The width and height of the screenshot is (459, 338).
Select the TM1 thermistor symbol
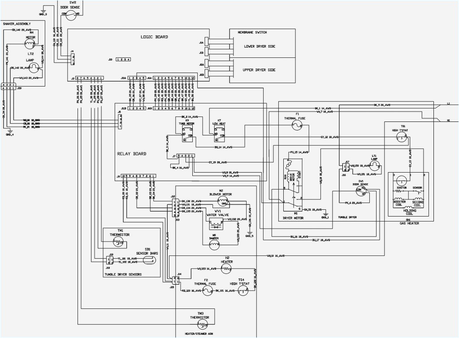coord(118,243)
